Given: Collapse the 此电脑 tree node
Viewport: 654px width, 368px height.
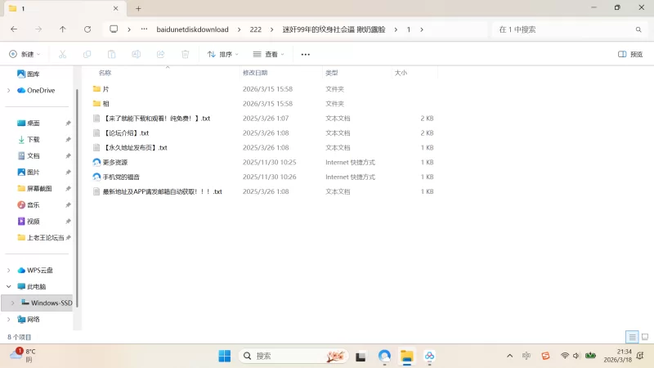Looking at the screenshot, I should [9, 287].
